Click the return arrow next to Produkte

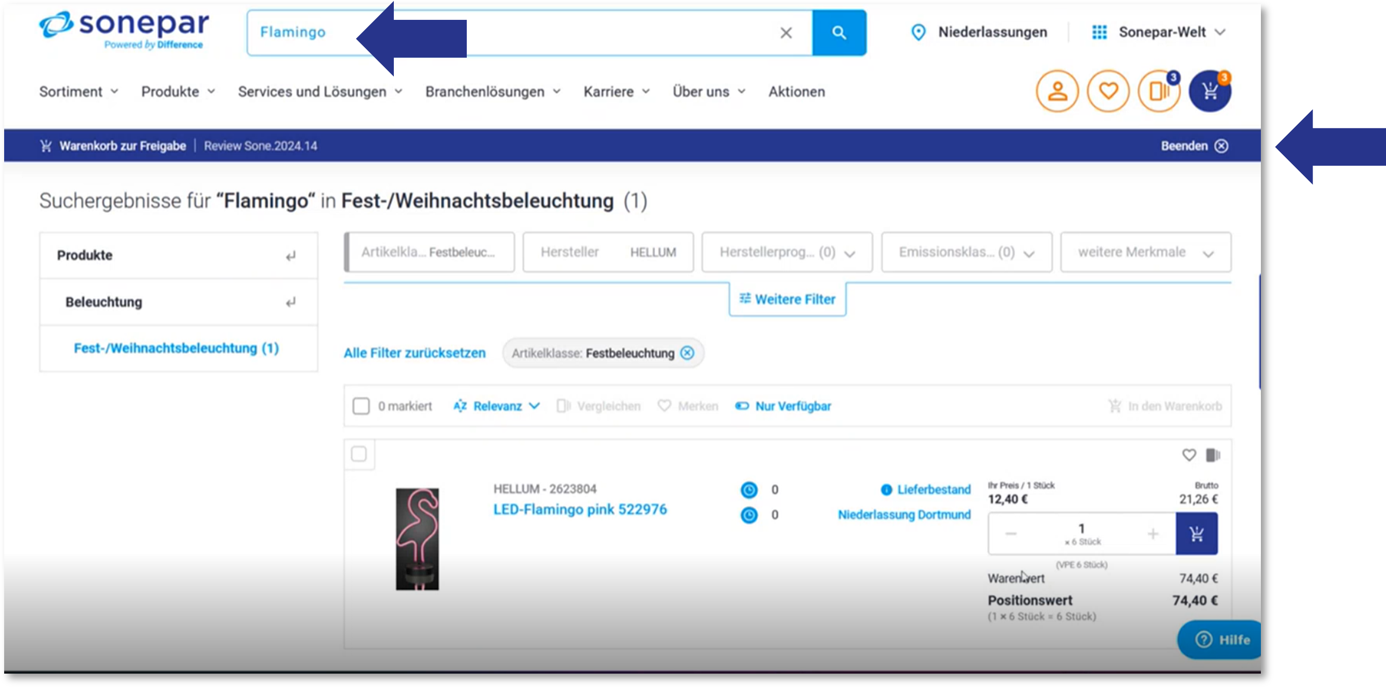290,256
